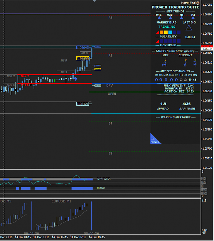
Task: Click the 4:36 bar timer value
Action: pos(187,104)
